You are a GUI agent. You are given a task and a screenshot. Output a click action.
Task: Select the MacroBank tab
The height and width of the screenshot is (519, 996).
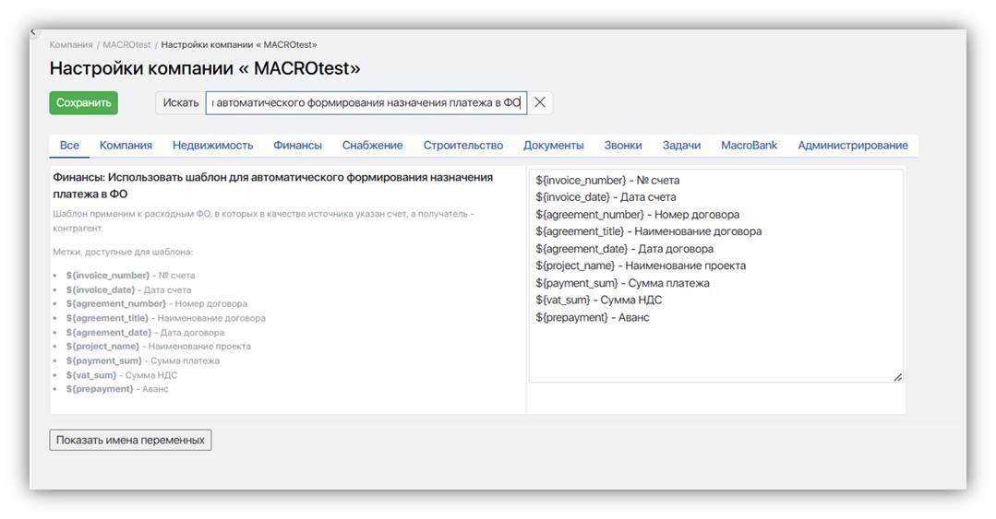[x=749, y=146]
